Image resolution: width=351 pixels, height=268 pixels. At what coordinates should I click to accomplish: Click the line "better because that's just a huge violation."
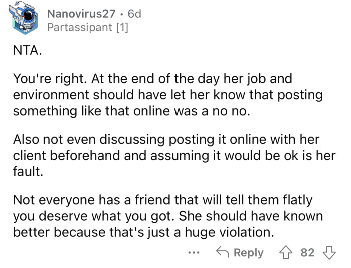[x=144, y=231]
